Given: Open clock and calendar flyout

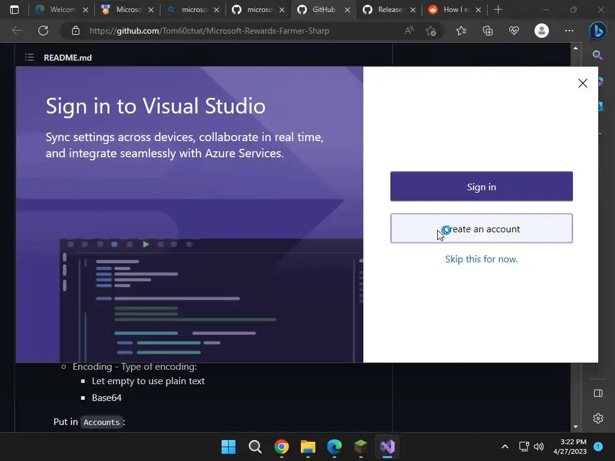Looking at the screenshot, I should [570, 447].
